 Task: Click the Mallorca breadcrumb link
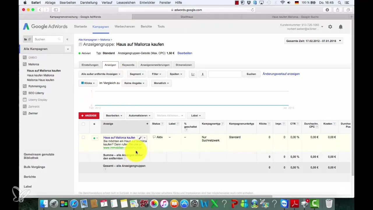click(105, 39)
